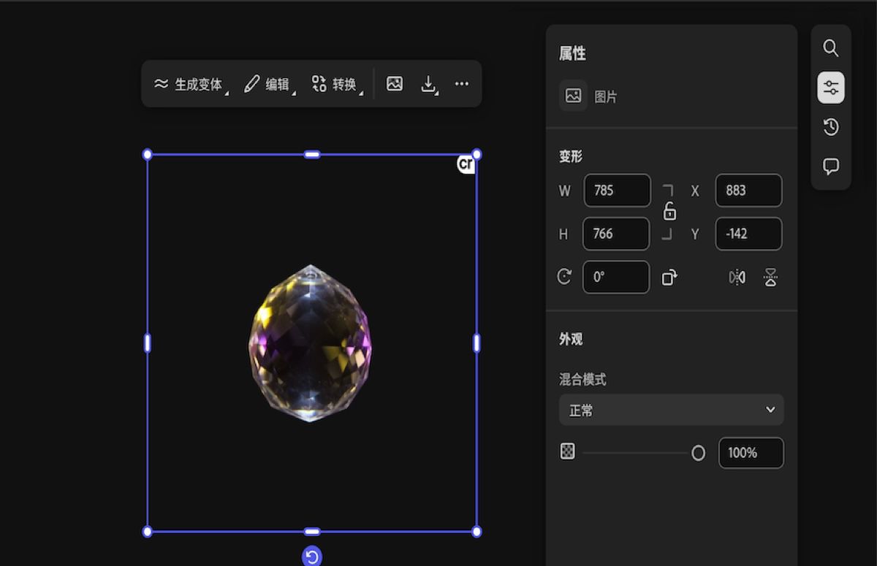Open the comments panel speech bubble icon
877x566 pixels.
(831, 165)
